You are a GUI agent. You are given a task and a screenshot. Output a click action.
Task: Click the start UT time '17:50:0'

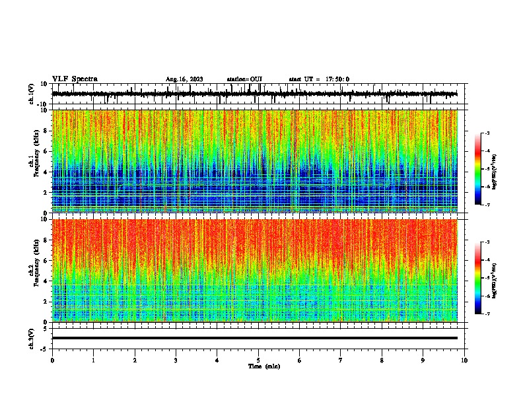point(337,79)
